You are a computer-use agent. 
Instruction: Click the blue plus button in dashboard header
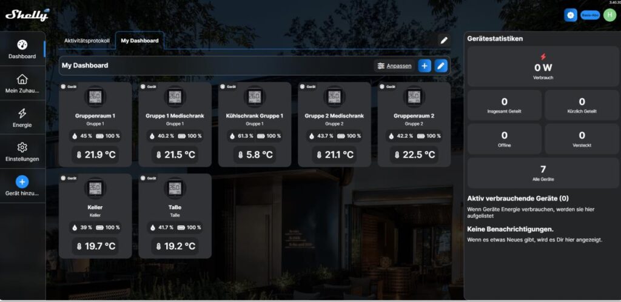[x=425, y=65]
